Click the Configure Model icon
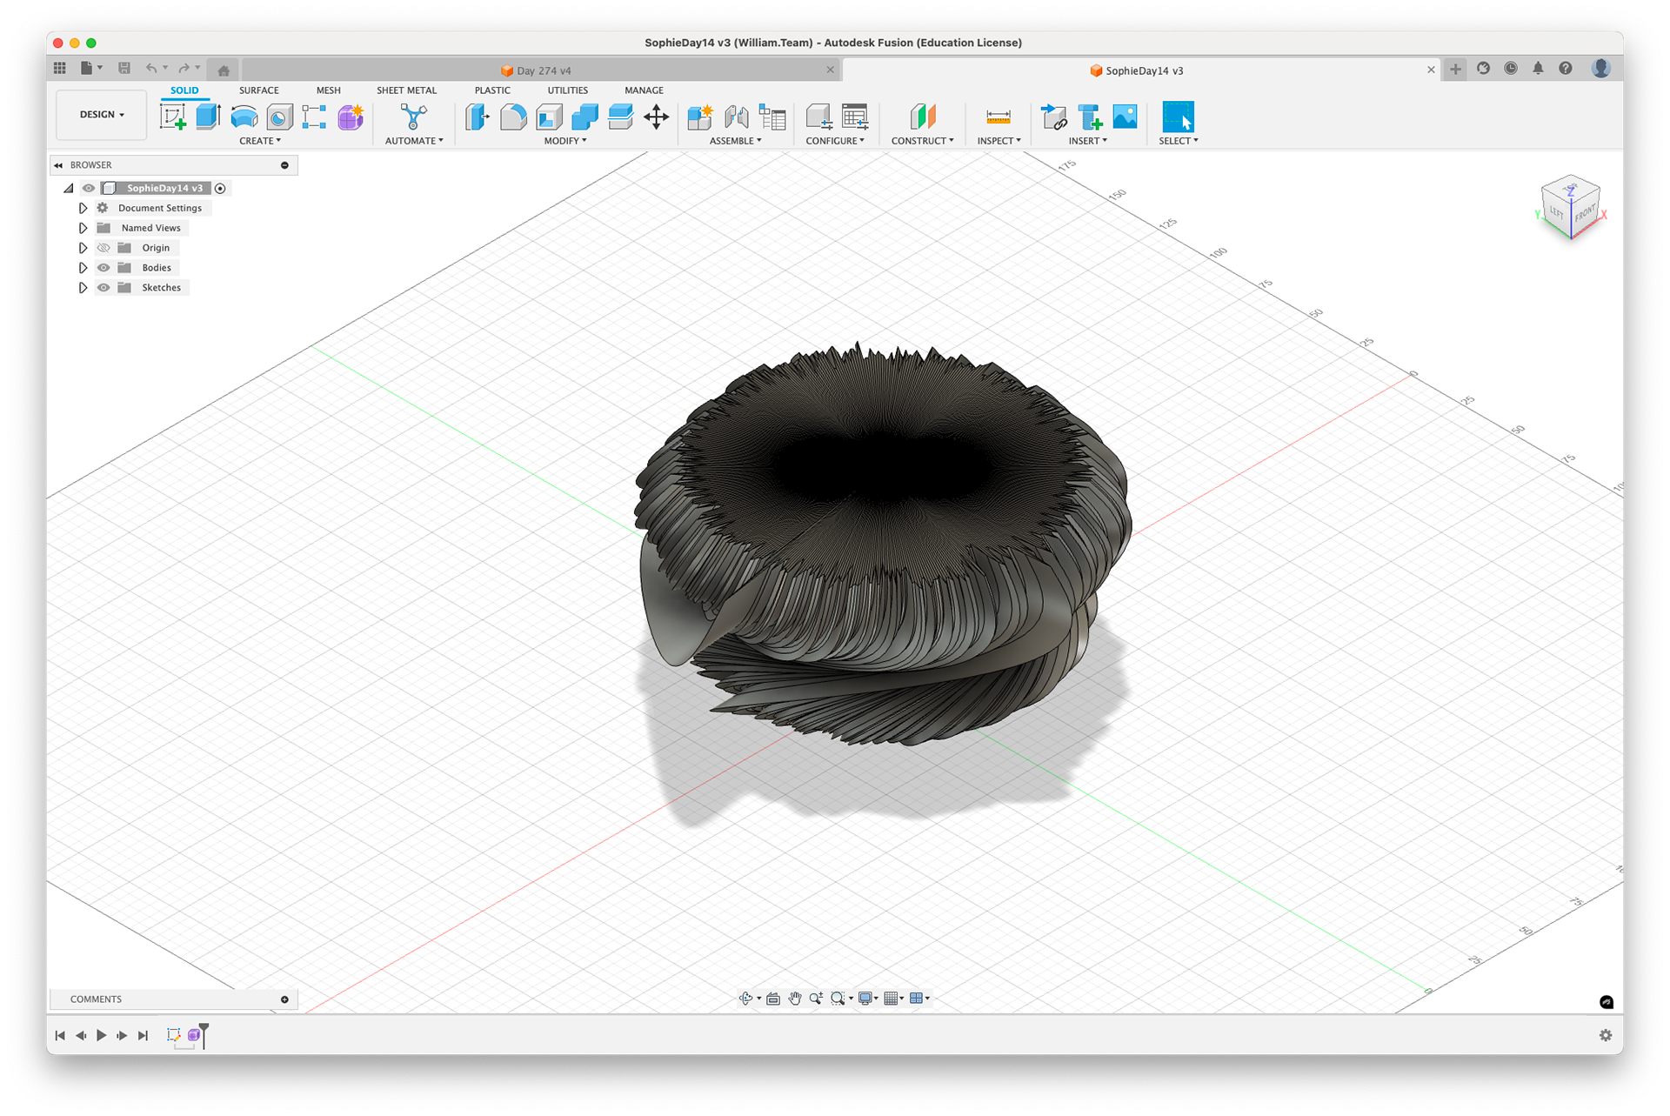This screenshot has height=1116, width=1670. coord(818,117)
